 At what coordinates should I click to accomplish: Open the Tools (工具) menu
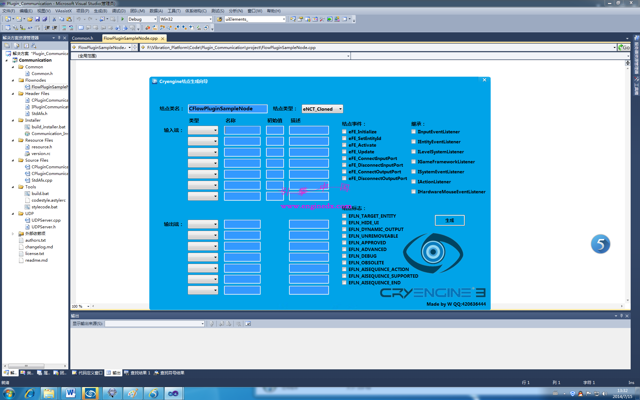174,11
